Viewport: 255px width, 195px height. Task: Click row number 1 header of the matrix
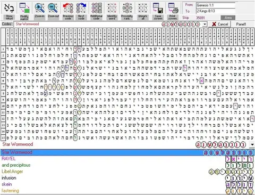[3, 49]
